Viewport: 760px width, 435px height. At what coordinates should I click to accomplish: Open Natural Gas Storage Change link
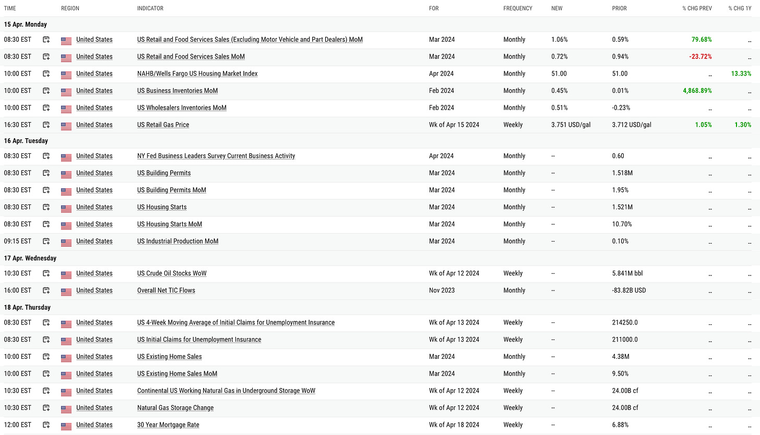tap(175, 408)
